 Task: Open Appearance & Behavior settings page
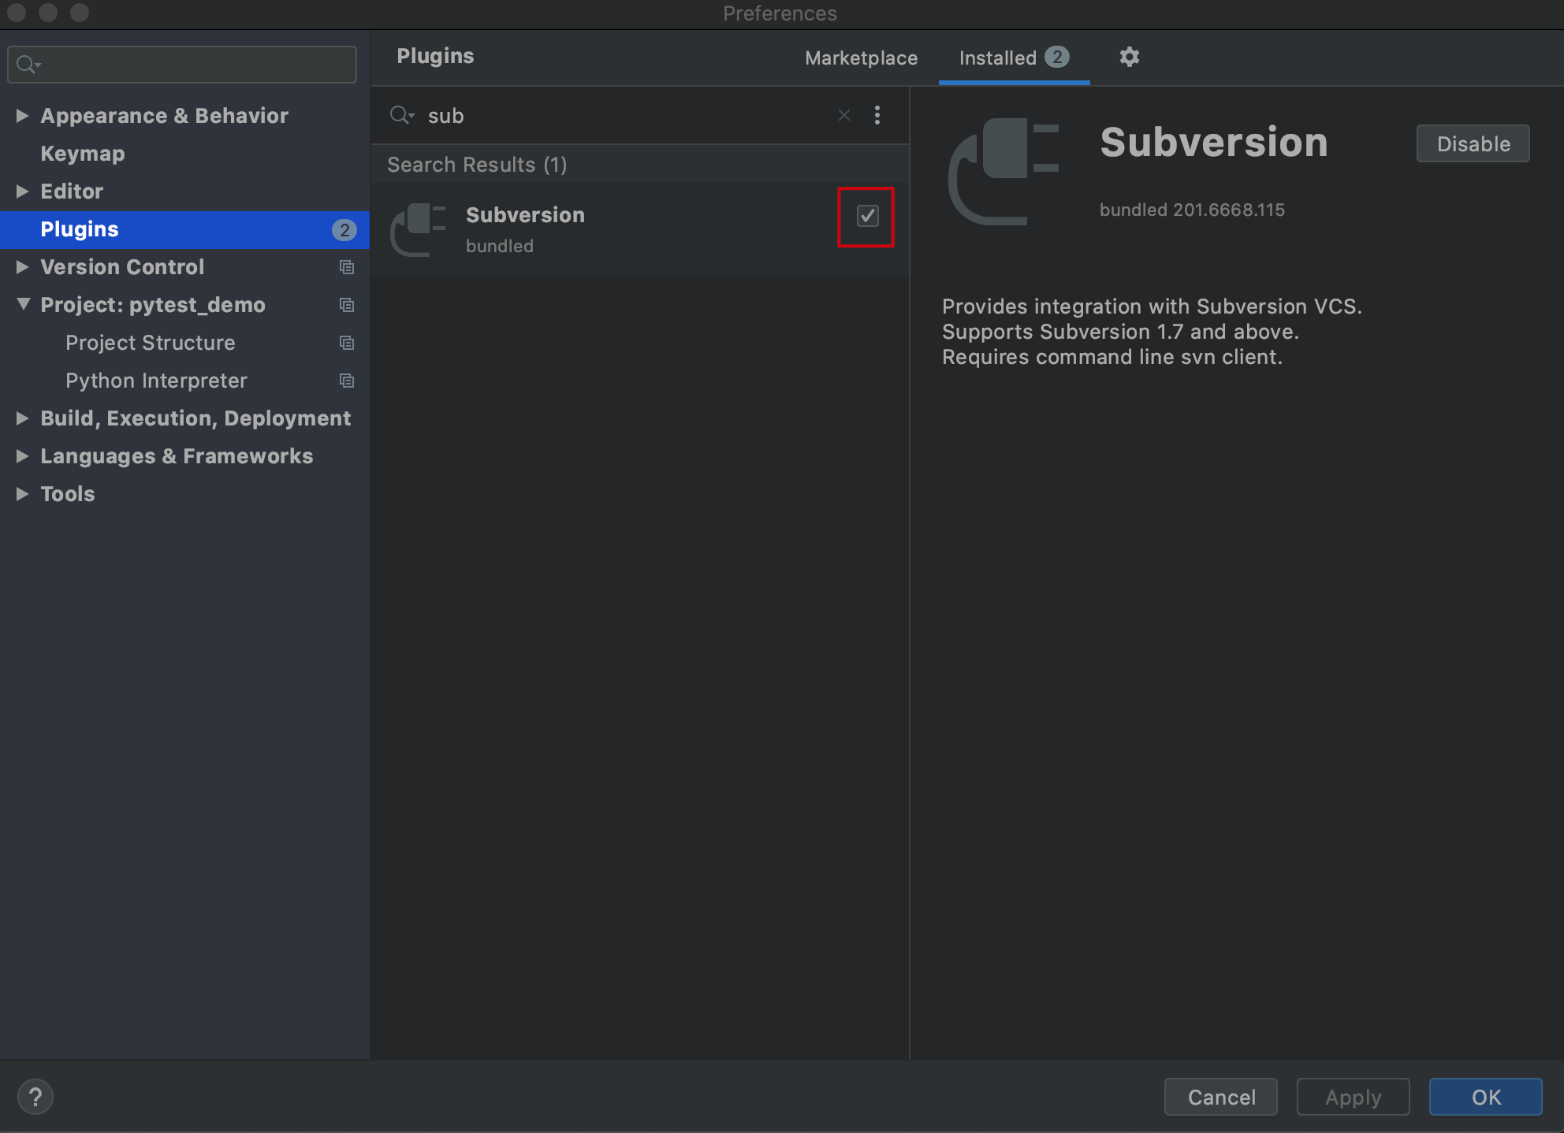(164, 116)
